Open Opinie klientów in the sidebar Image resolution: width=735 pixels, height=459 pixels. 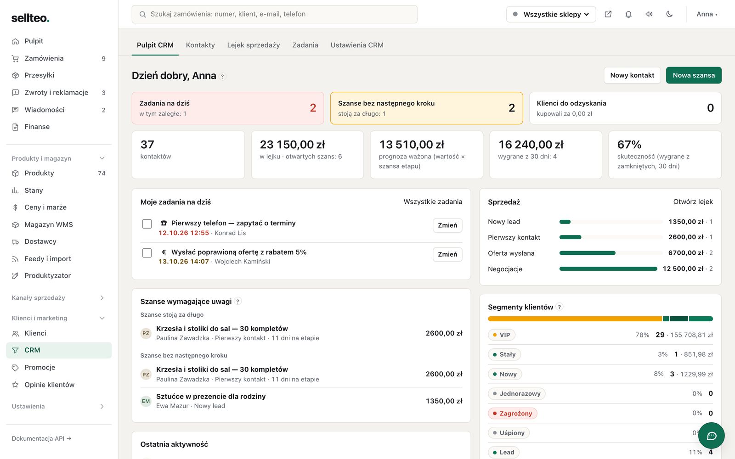[x=59, y=385]
